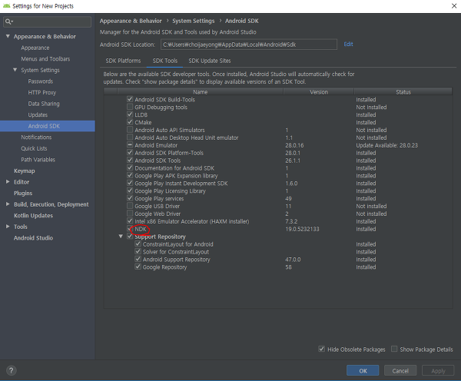461x381 pixels.
Task: Select Passwords in sidebar
Action: [40, 81]
